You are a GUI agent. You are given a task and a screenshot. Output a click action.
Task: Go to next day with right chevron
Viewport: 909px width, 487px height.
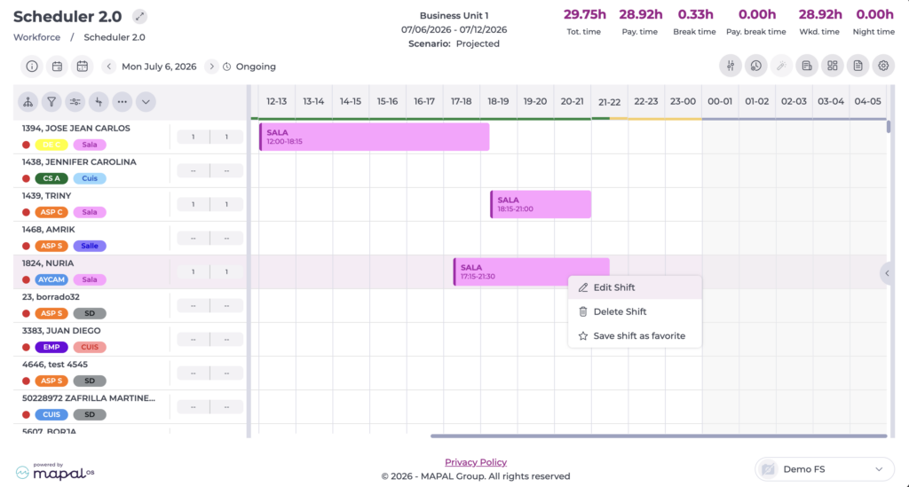pos(211,67)
